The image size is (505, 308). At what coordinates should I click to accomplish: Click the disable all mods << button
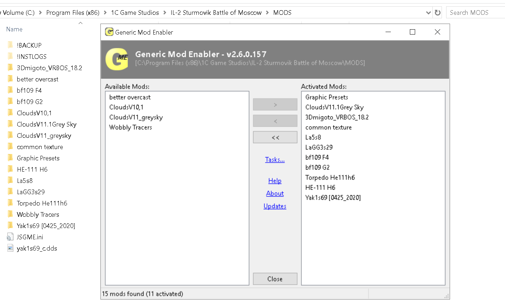(x=275, y=137)
